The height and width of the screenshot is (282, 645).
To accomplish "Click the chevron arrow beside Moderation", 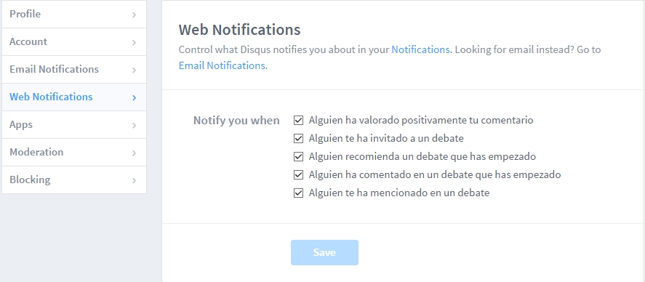I will 134,153.
